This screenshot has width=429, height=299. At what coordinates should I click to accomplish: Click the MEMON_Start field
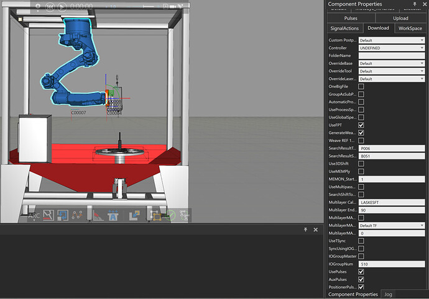392,179
